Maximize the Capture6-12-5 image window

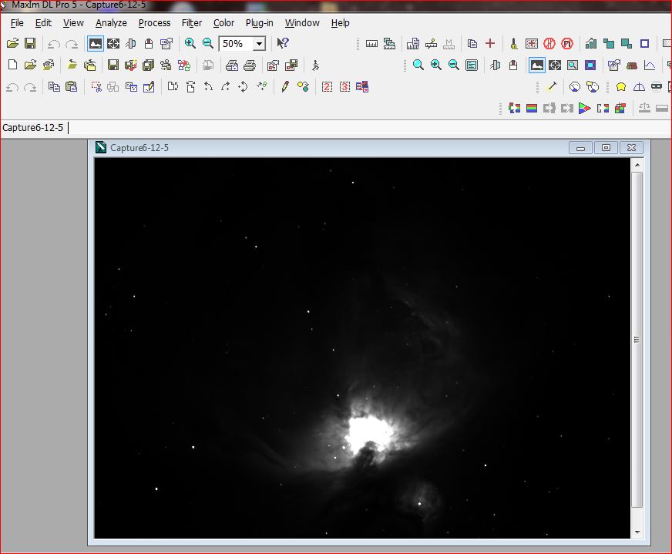(x=606, y=148)
